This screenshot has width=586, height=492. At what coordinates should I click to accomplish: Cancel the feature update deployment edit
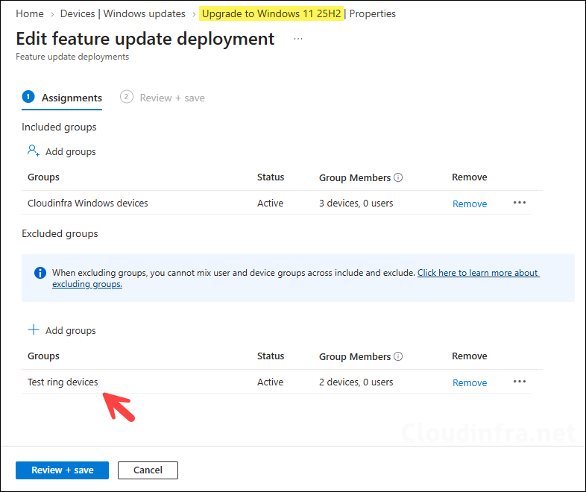tap(148, 470)
